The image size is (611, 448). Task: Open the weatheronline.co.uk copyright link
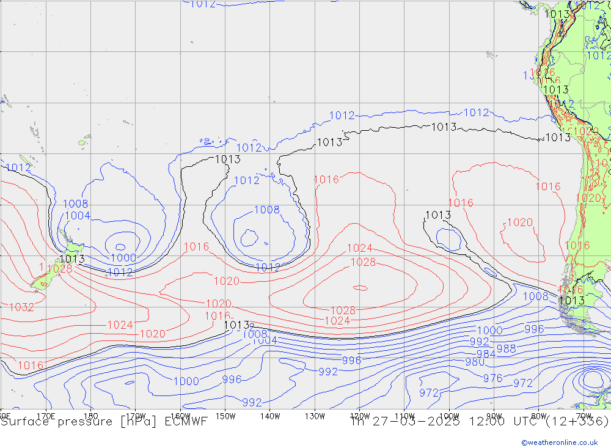(560, 442)
